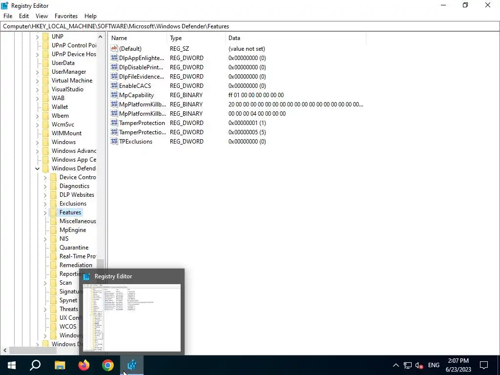Click the Registry Editor taskbar icon
The image size is (500, 375).
[x=132, y=365]
